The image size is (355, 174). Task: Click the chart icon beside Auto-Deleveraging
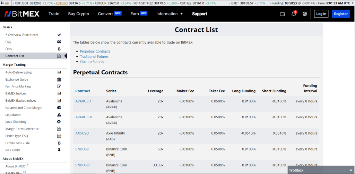pyautogui.click(x=59, y=73)
